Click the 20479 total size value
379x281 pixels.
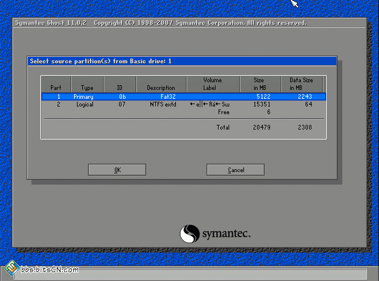(x=262, y=127)
